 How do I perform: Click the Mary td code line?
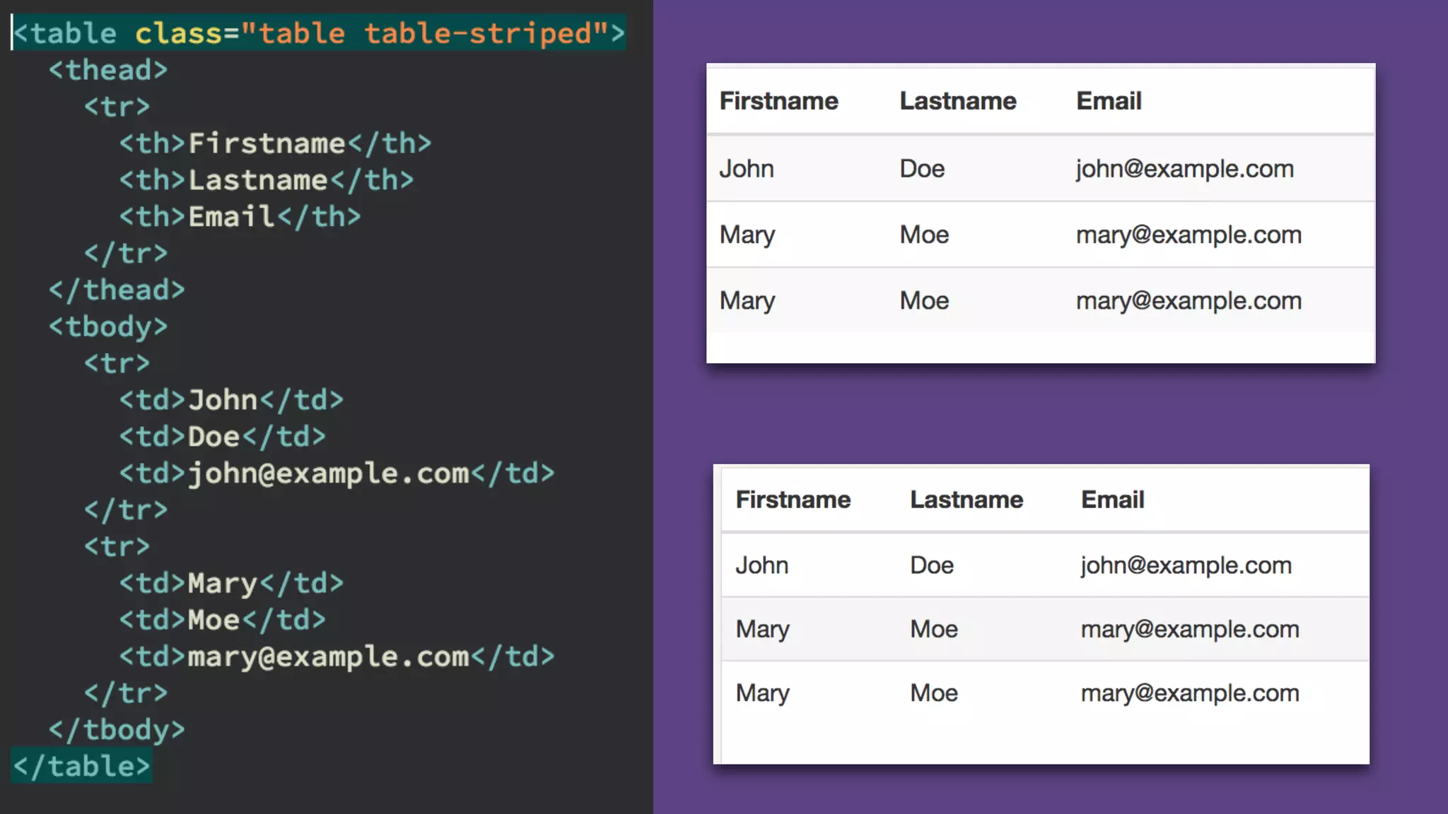point(230,584)
